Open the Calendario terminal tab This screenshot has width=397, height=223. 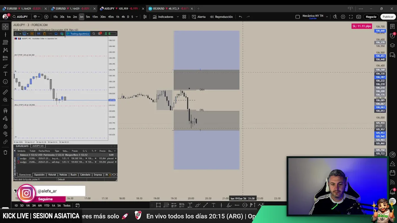[x=85, y=175]
